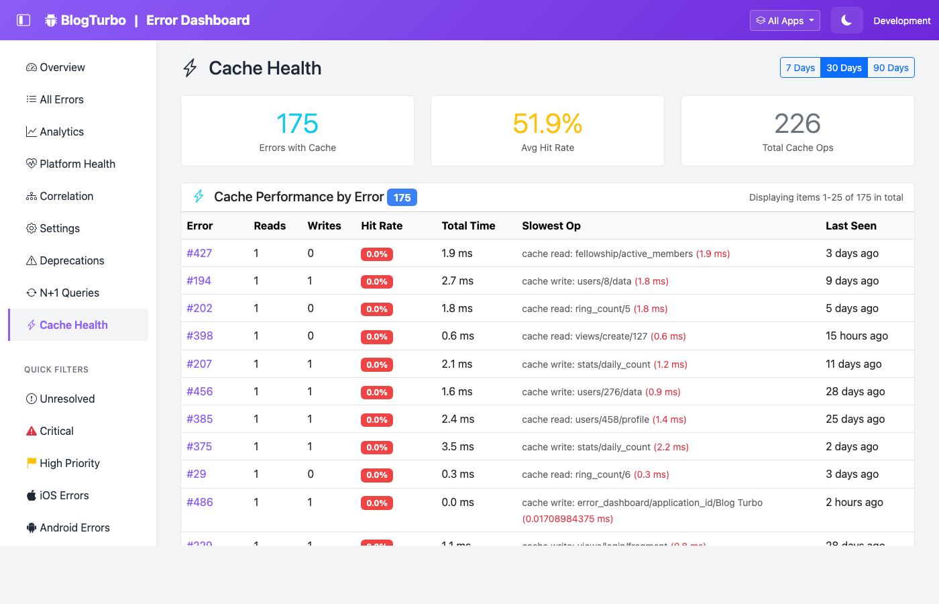Viewport: 939px width, 604px height.
Task: Open the Settings gear in the sidebar
Action: 31,228
